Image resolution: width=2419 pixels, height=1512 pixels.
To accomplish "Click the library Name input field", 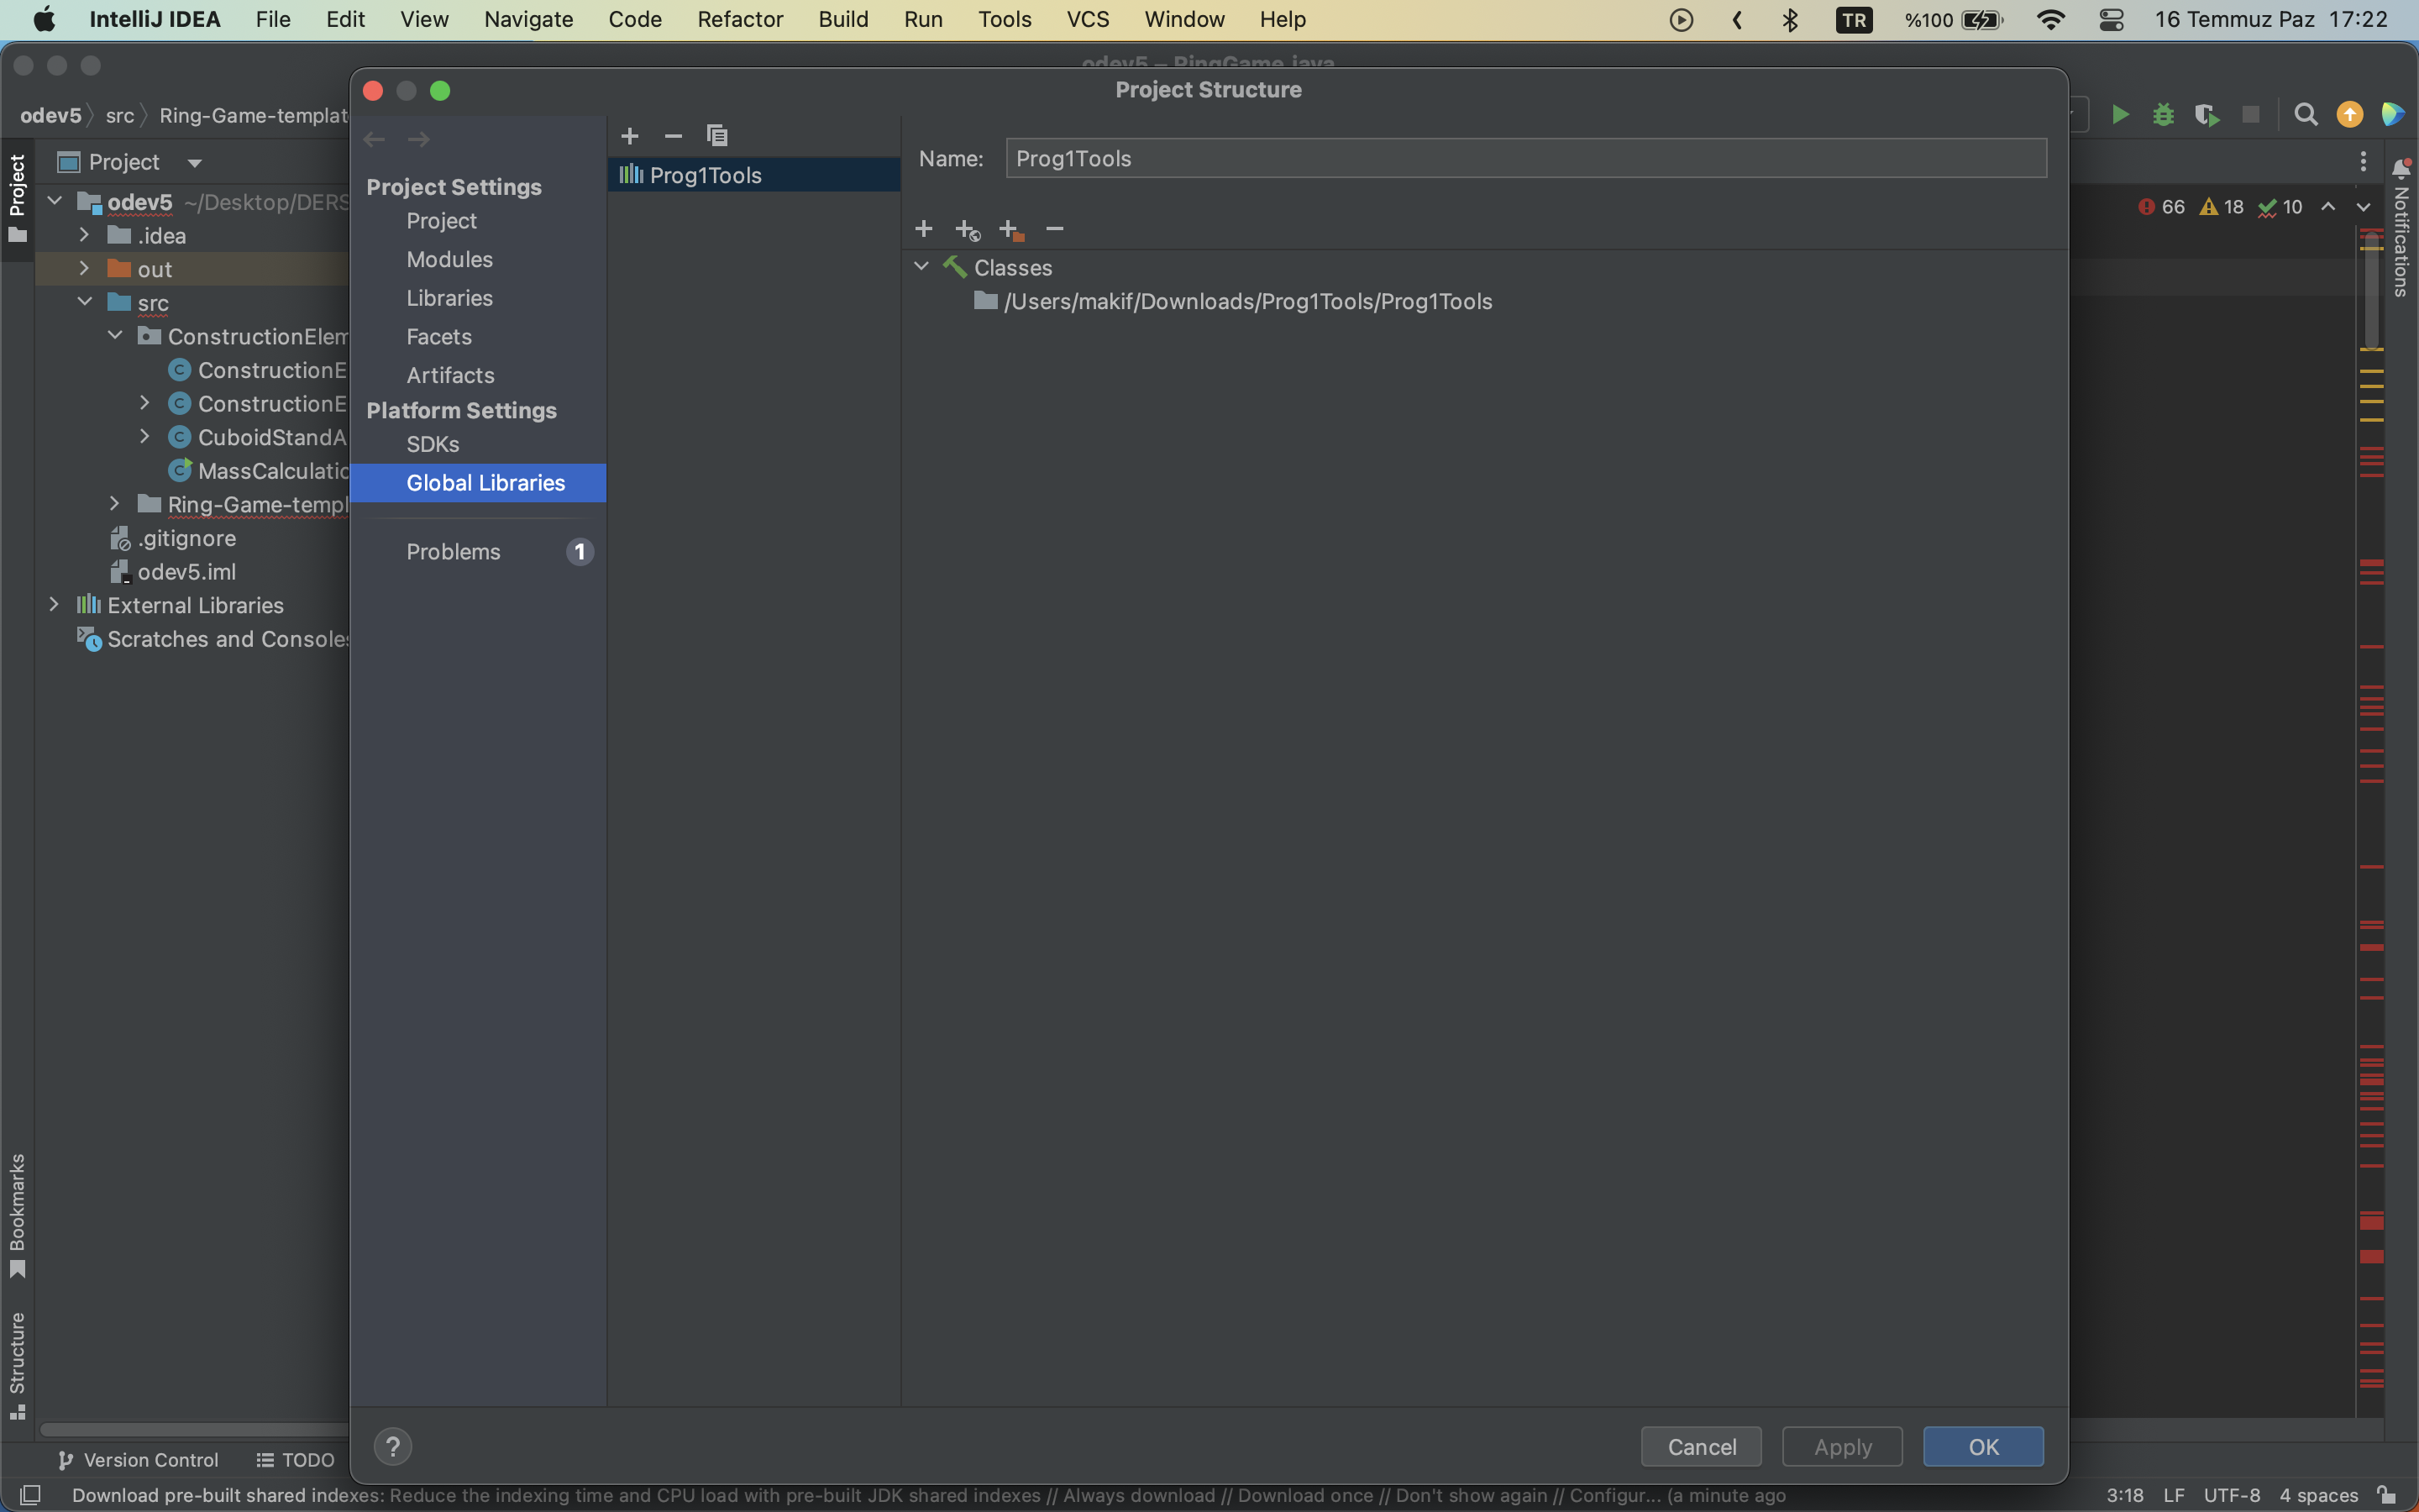I will tap(1525, 158).
